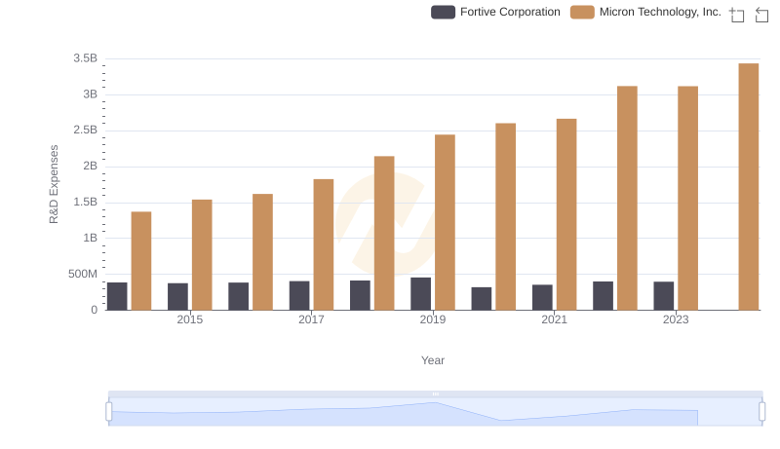Click Micron bar for 2017

[324, 244]
